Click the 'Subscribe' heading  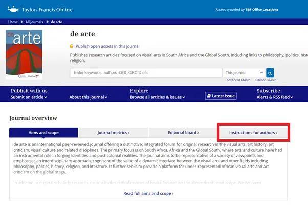point(268,91)
